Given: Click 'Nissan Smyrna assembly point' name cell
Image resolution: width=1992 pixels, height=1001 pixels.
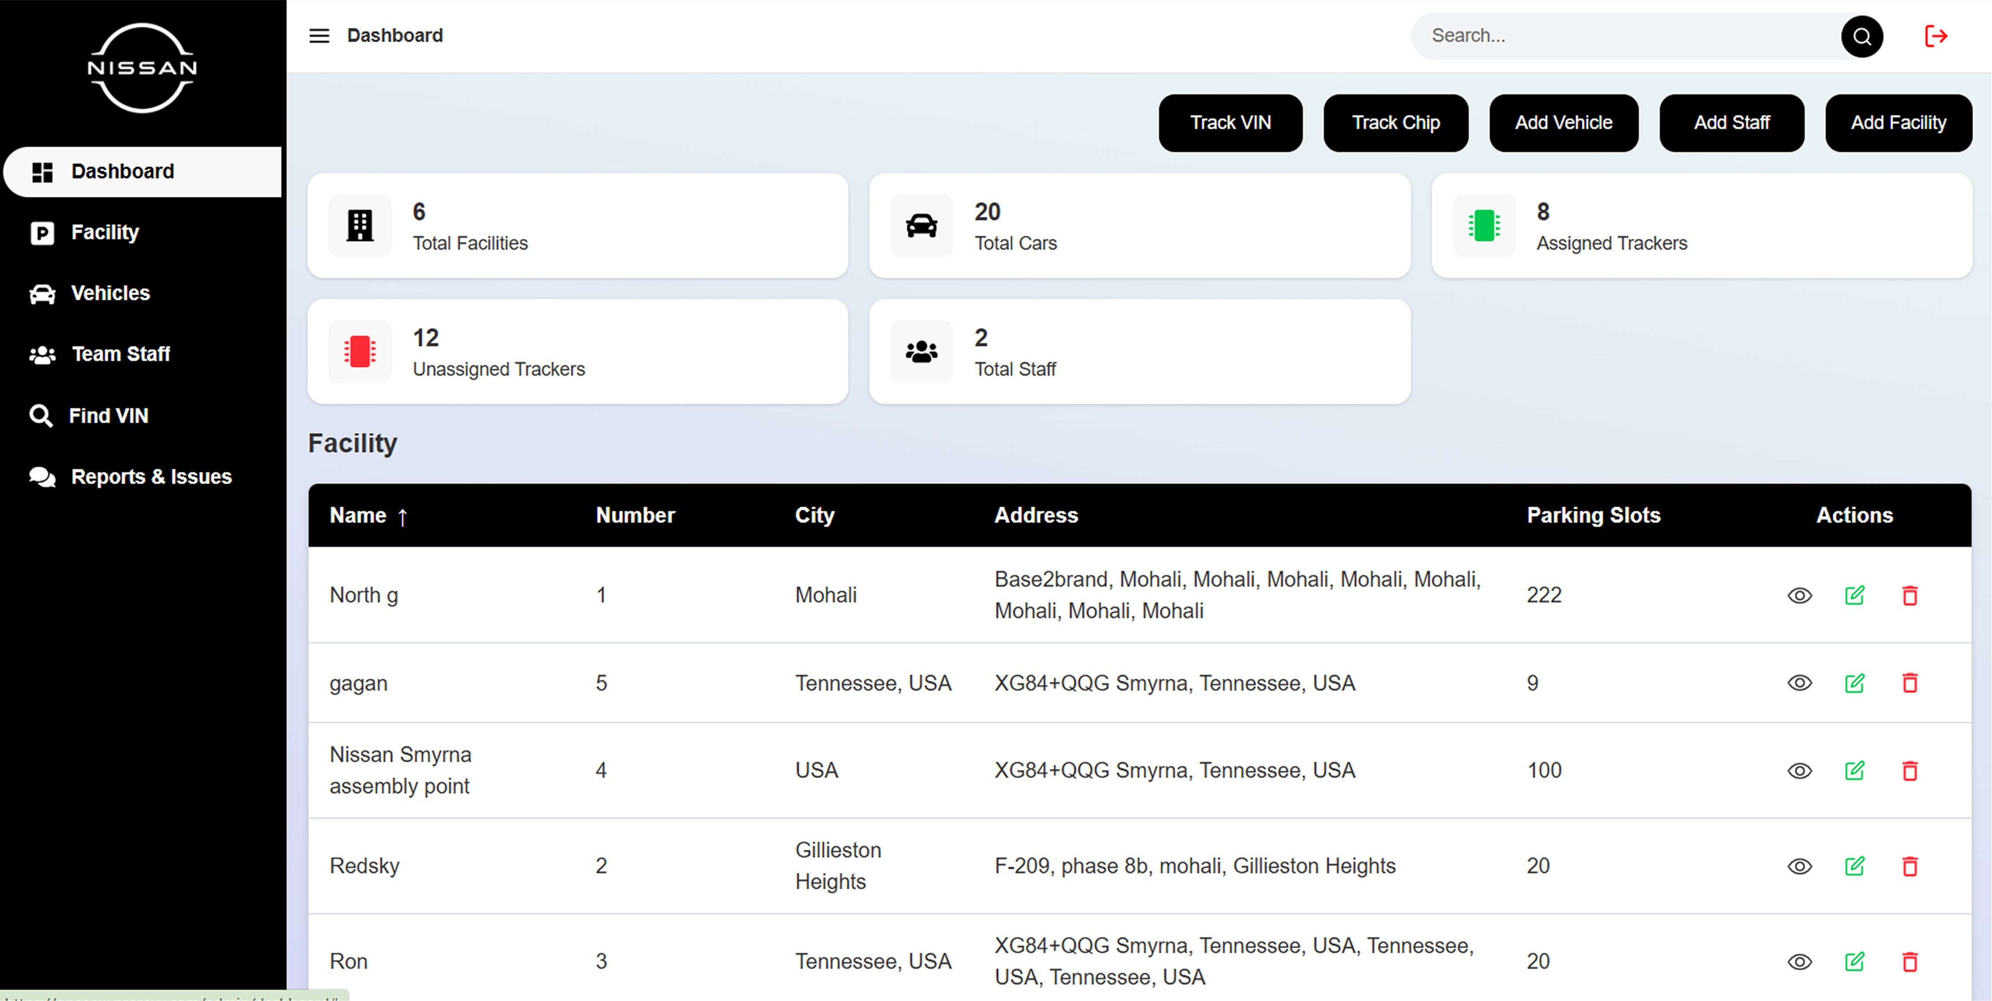Looking at the screenshot, I should tap(400, 771).
